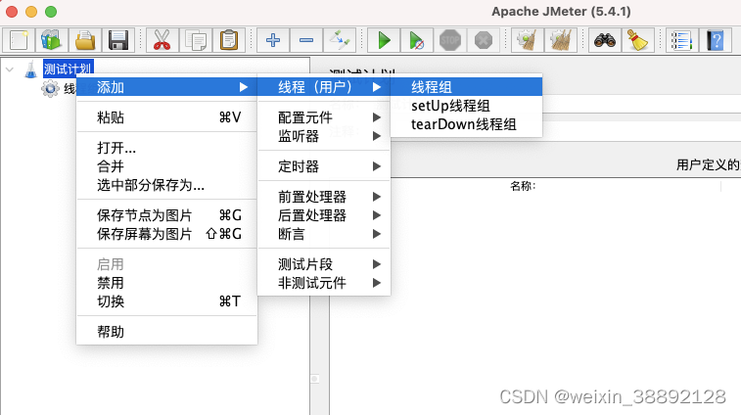Expand the 定时器 submenu

[324, 166]
